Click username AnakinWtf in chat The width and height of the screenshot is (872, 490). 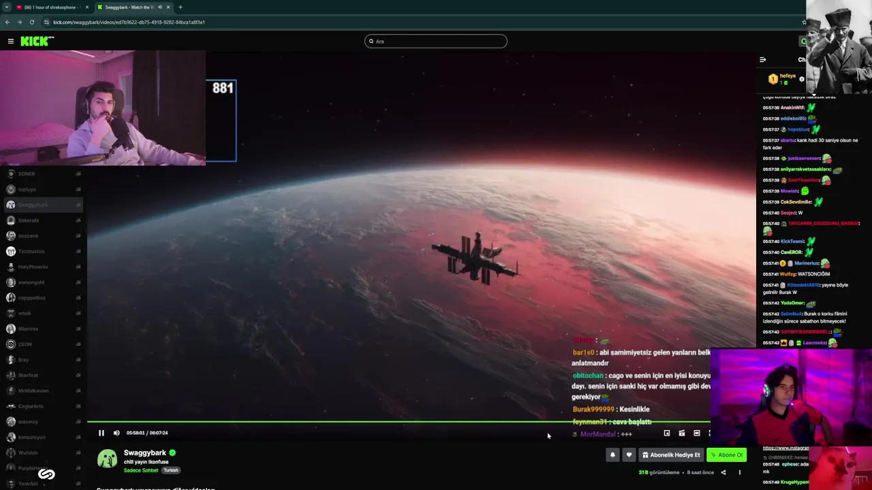792,108
